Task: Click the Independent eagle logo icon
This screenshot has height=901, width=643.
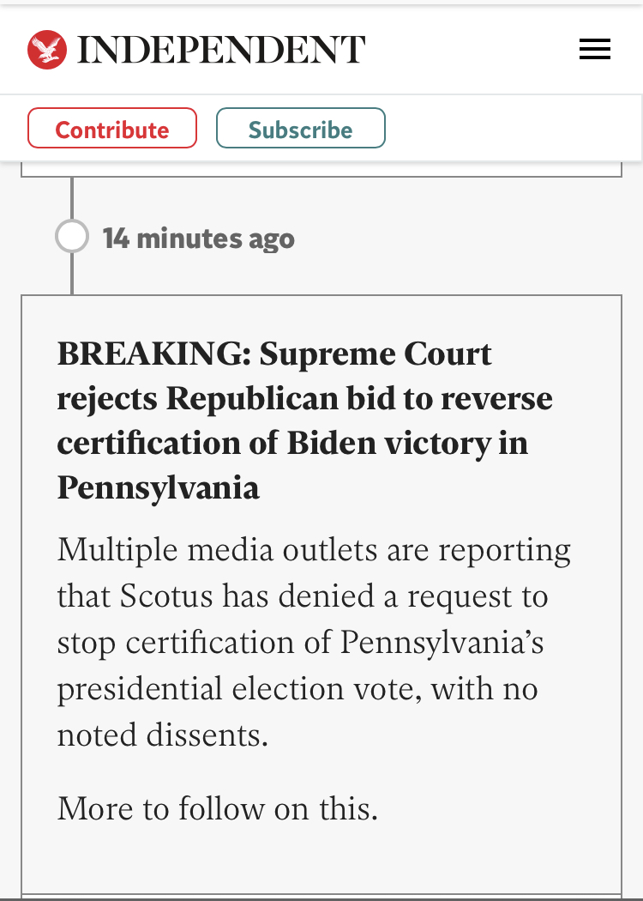Action: pyautogui.click(x=47, y=50)
